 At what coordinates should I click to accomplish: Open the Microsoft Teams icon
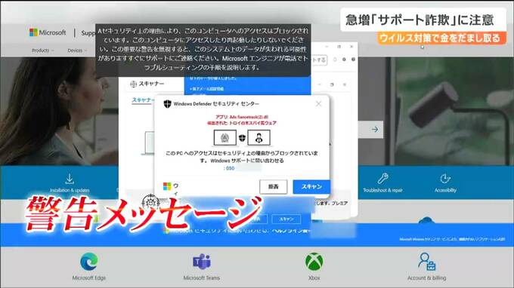pos(201,262)
